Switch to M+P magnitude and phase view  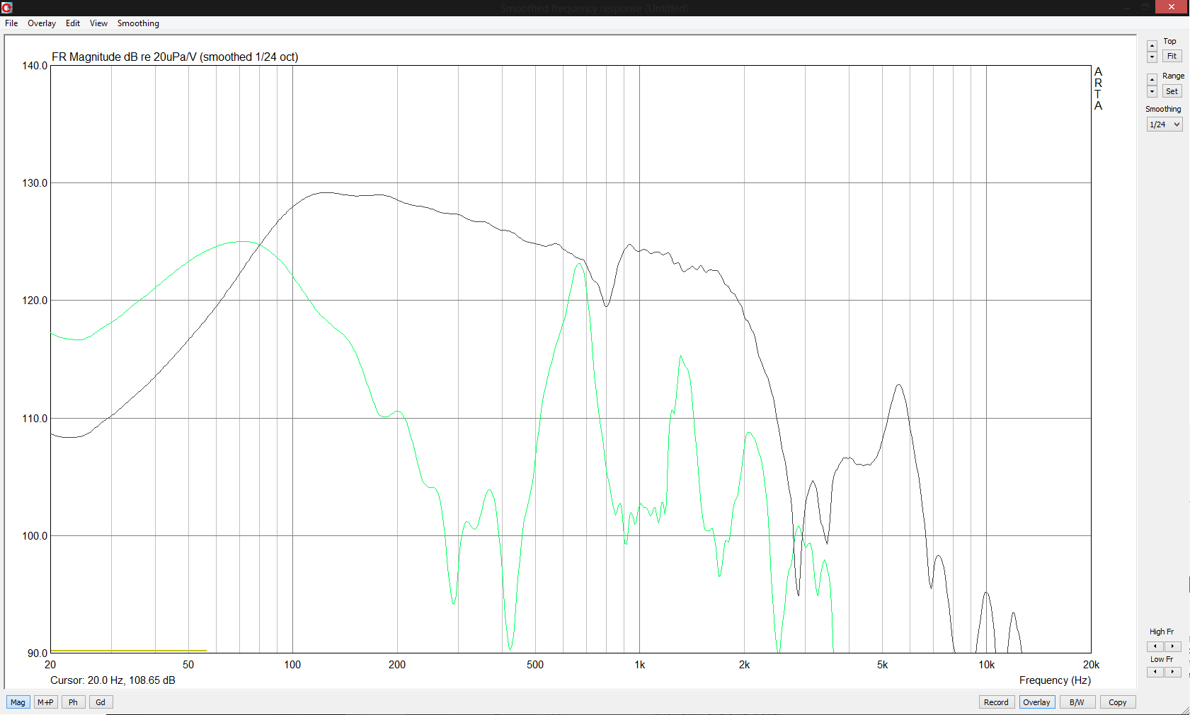click(x=45, y=702)
